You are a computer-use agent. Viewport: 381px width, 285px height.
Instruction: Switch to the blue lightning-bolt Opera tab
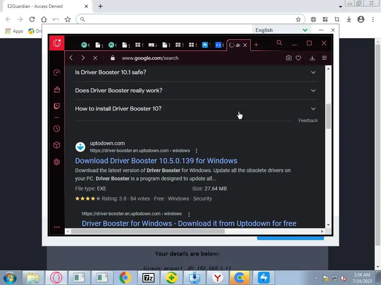(206, 45)
